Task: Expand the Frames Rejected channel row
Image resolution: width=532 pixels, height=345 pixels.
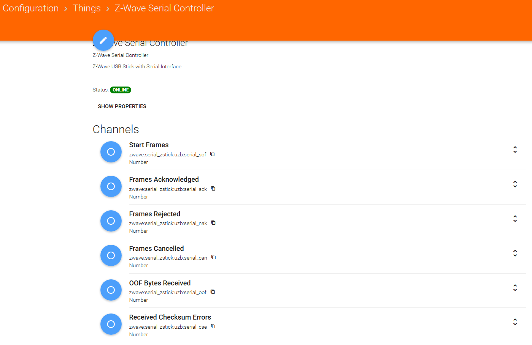Action: click(515, 219)
